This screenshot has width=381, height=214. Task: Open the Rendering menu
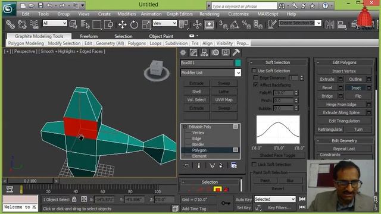(209, 14)
